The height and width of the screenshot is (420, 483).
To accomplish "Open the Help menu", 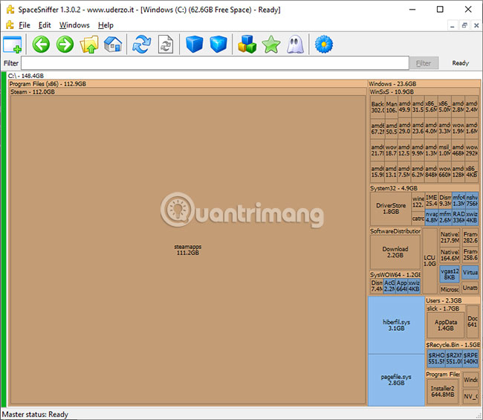I will (x=106, y=25).
